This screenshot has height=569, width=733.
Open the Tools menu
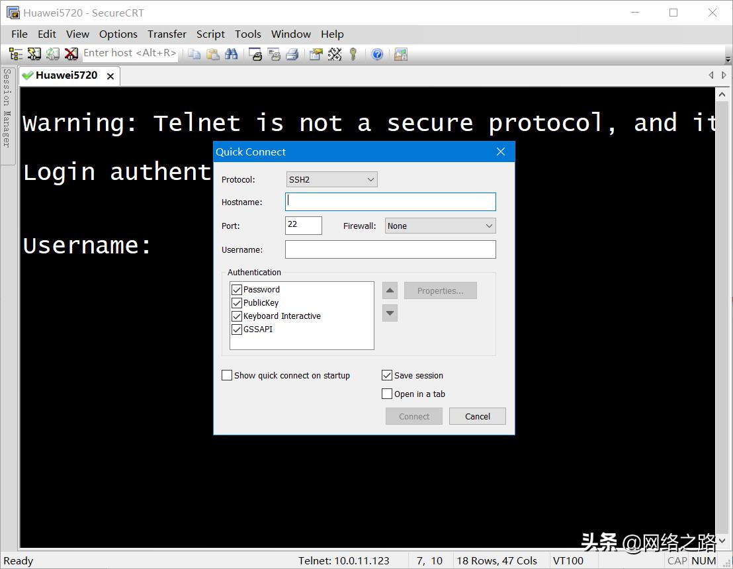point(248,34)
